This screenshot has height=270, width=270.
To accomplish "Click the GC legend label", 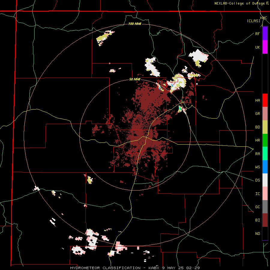I will (257, 207).
